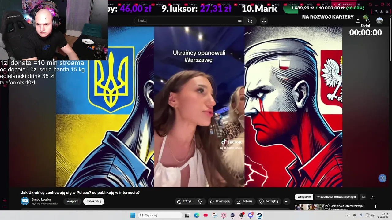Like the video with 2,7 tys. likes
Screen dimensions: 392x220
(185, 201)
